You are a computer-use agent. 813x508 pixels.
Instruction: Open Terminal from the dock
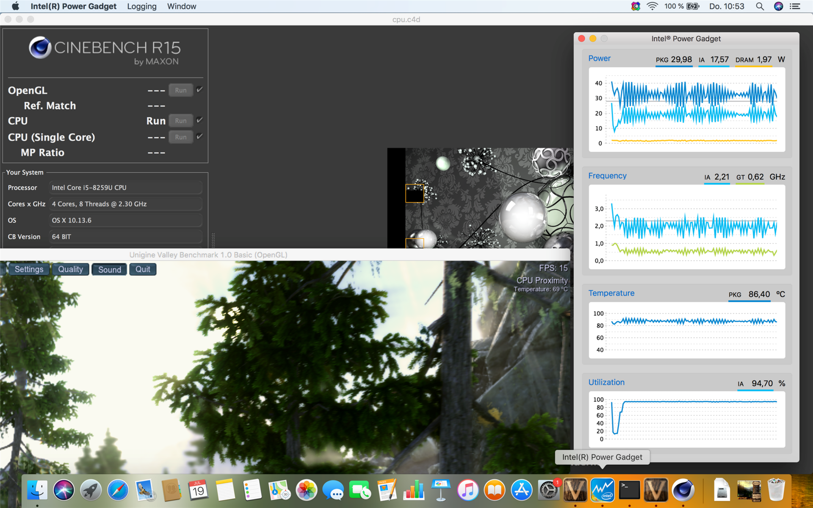pyautogui.click(x=629, y=490)
